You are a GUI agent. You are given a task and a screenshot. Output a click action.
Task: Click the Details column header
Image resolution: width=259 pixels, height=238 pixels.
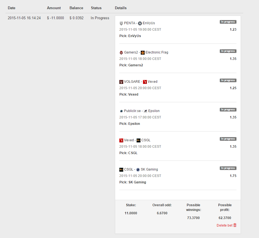click(x=121, y=8)
